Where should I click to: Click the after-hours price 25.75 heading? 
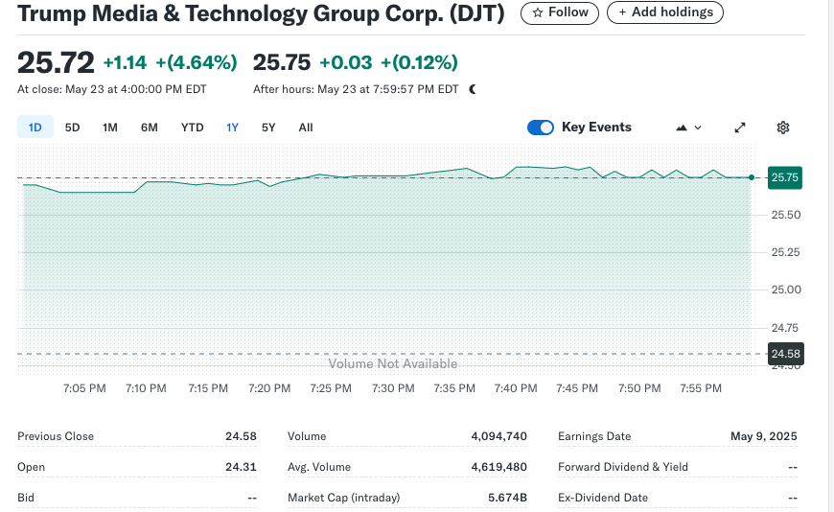click(x=282, y=62)
